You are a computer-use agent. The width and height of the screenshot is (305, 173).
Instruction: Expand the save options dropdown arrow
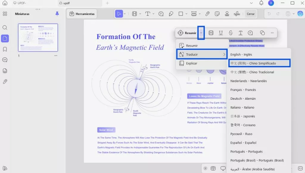click(x=293, y=14)
